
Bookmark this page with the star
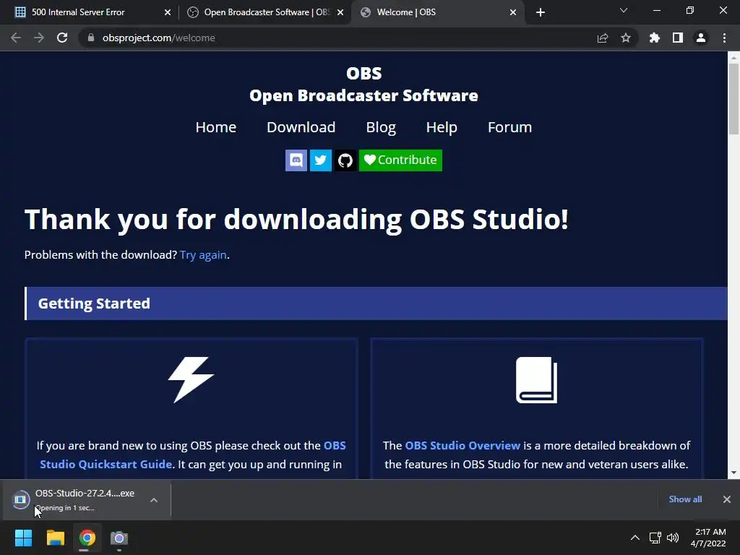626,38
